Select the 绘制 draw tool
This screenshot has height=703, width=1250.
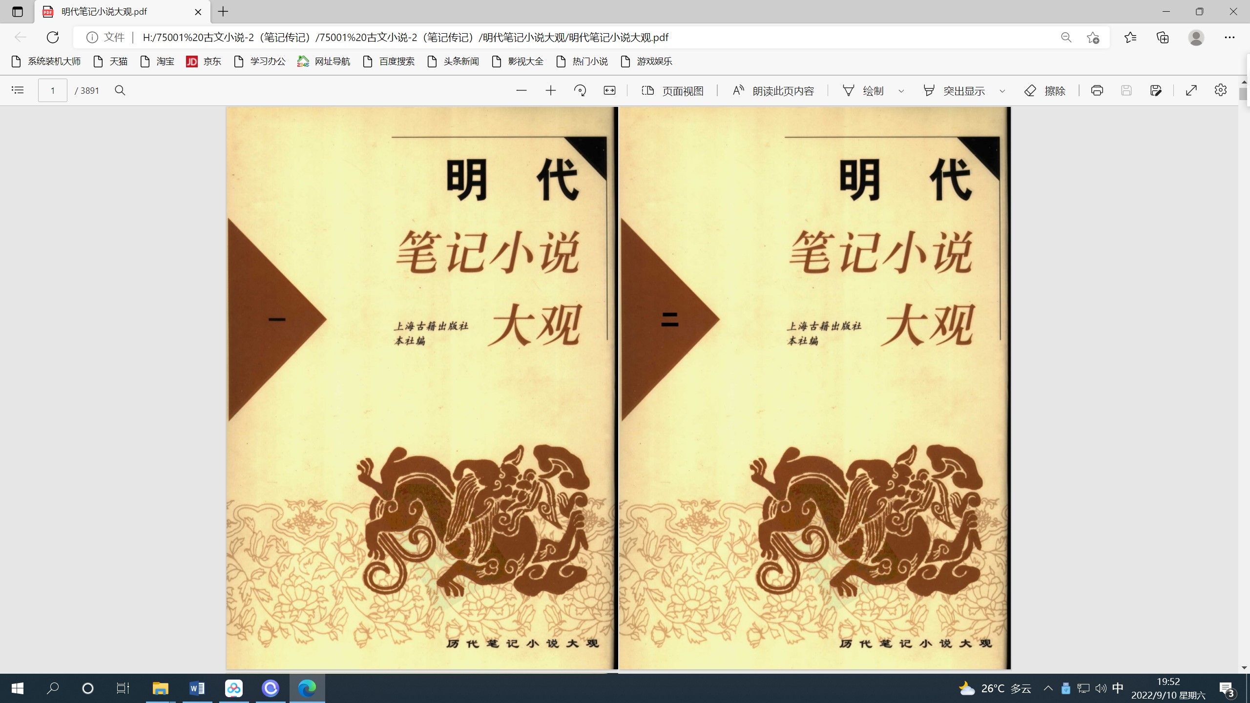pos(863,91)
